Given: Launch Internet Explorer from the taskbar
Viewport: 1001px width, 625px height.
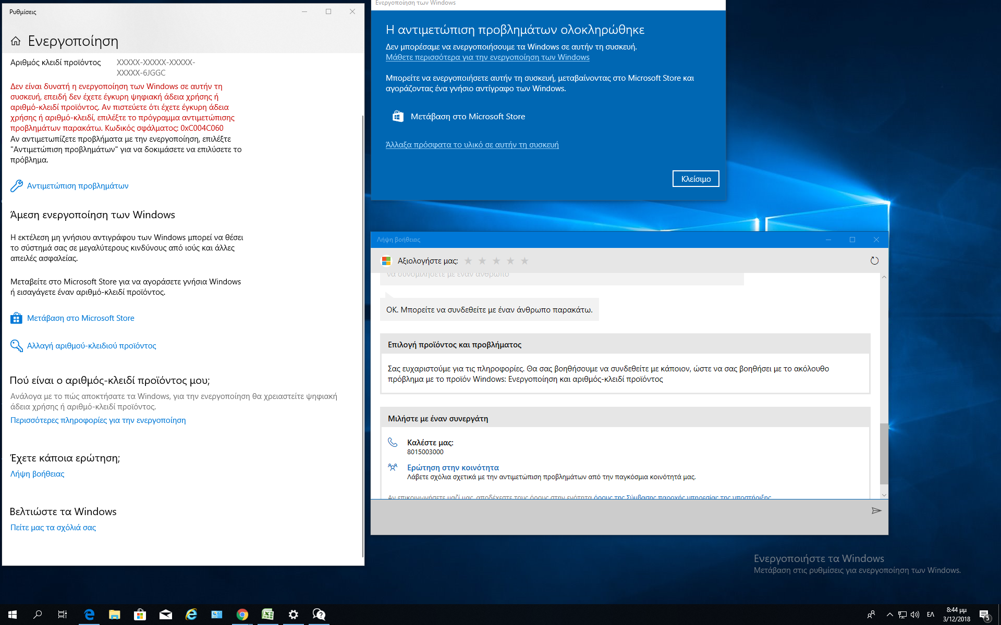Looking at the screenshot, I should (191, 615).
